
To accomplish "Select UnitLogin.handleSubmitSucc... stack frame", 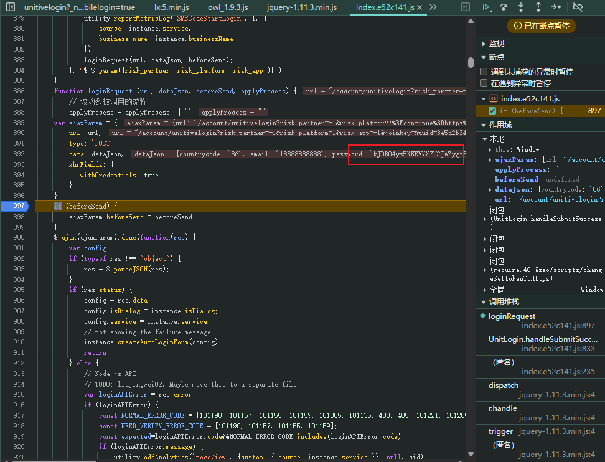I will point(541,344).
